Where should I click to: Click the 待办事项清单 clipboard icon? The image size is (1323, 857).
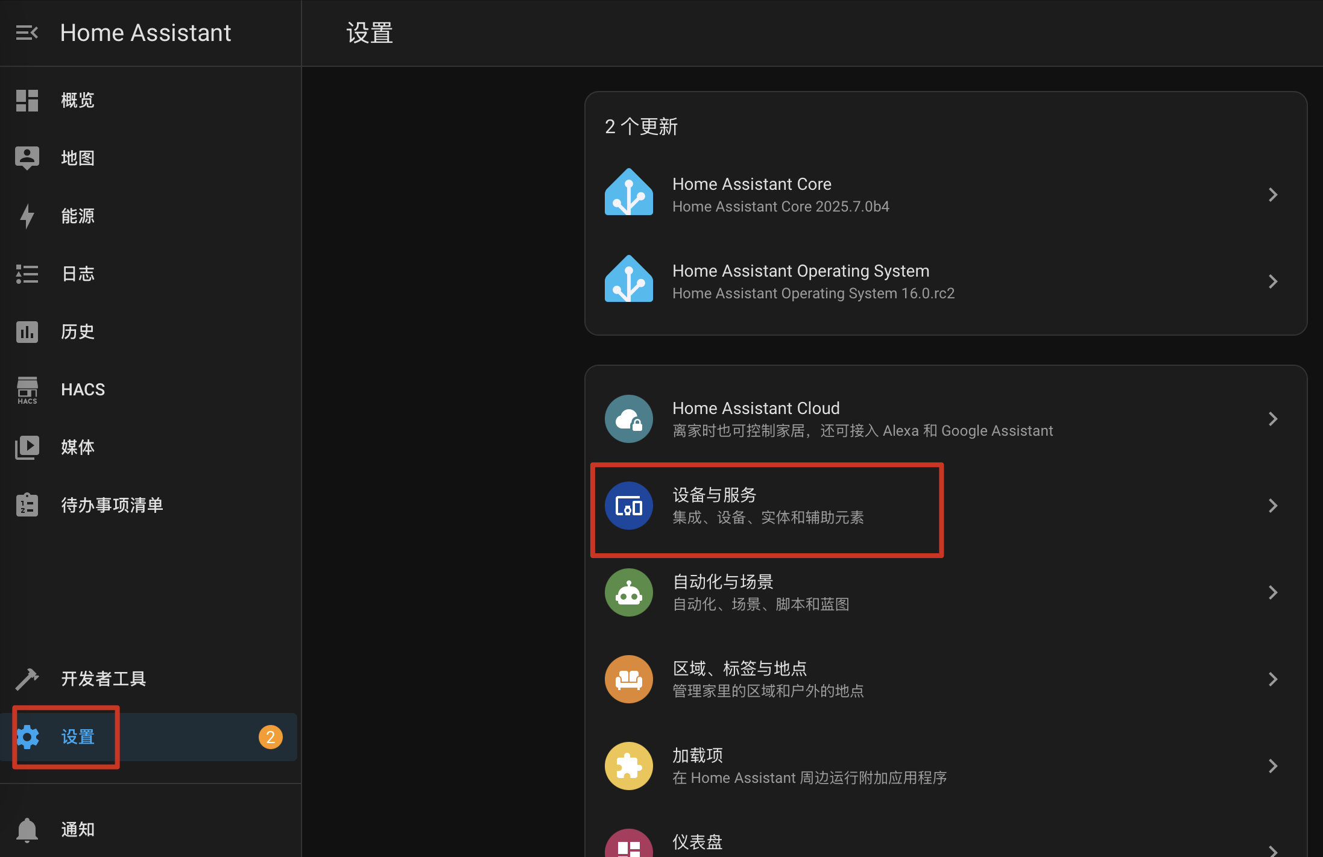(x=27, y=505)
